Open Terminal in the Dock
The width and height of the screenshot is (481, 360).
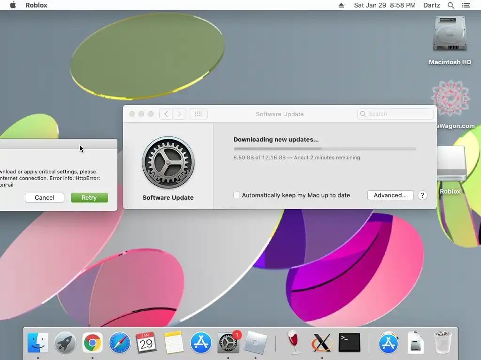click(x=349, y=343)
